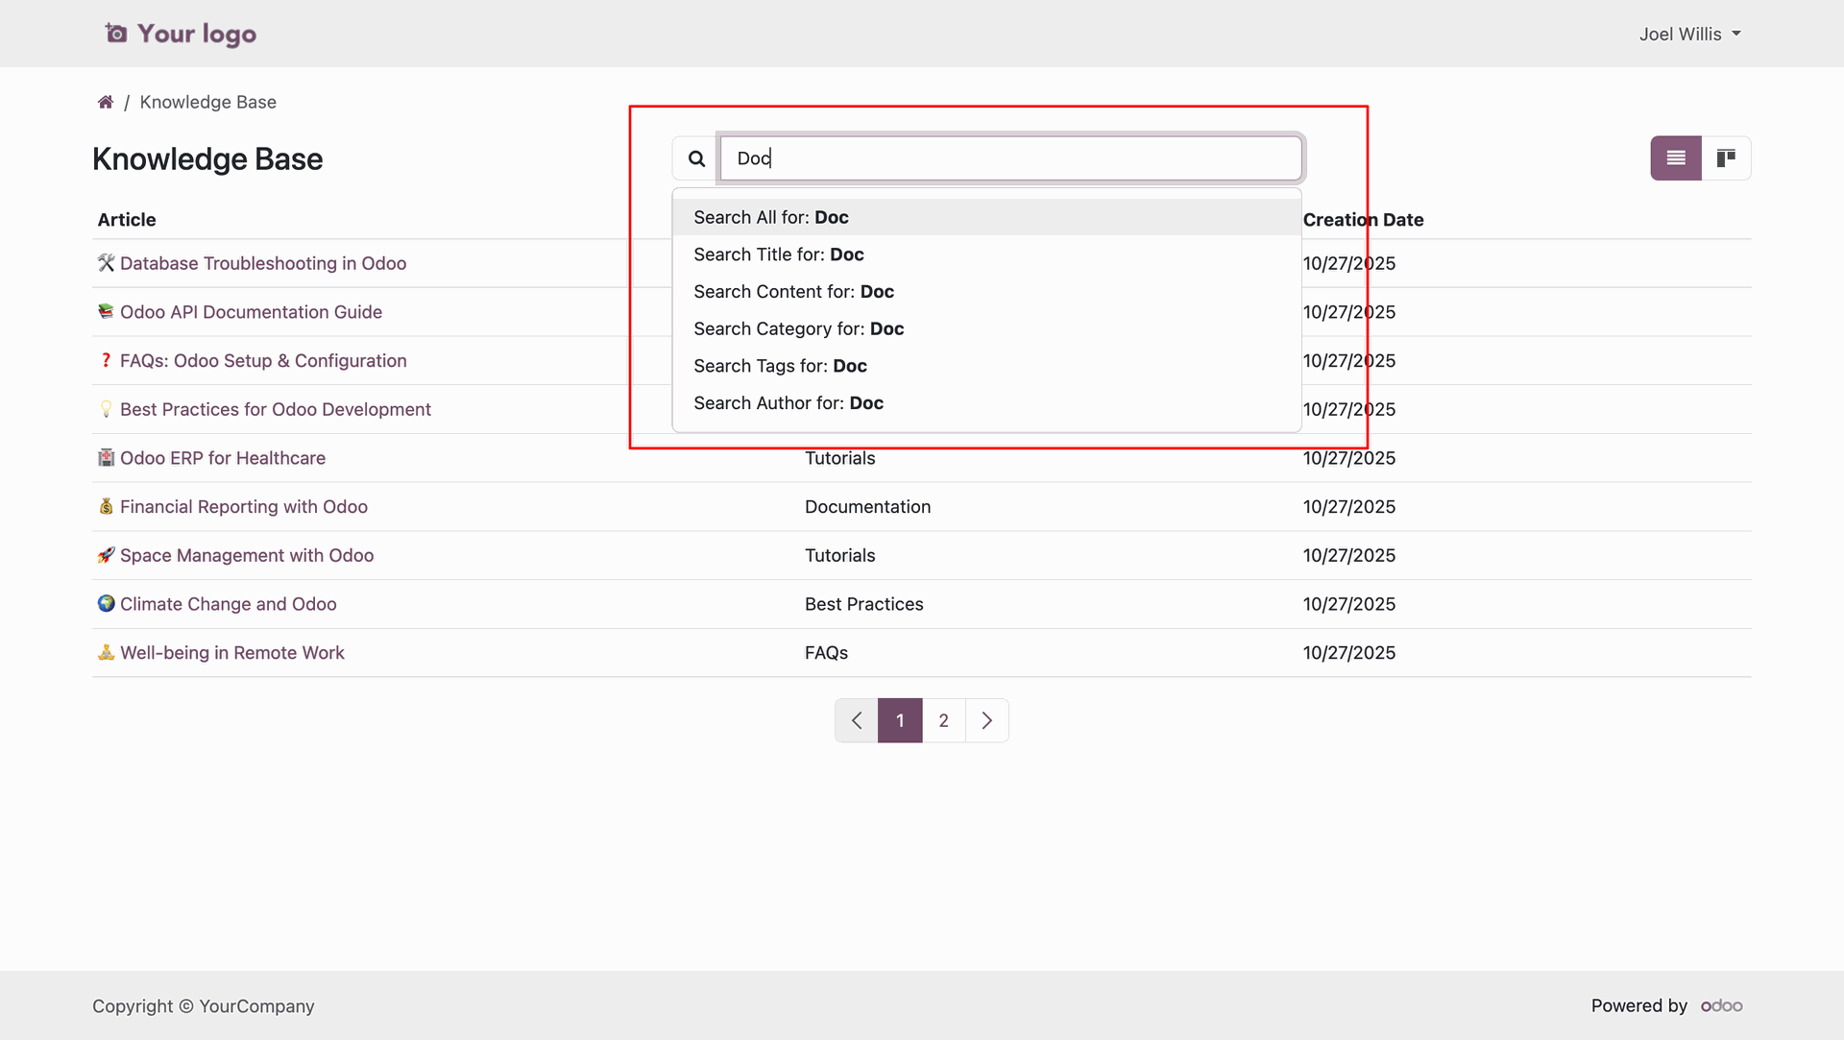This screenshot has height=1040, width=1844.
Task: Click the home breadcrumb icon
Action: coord(106,102)
